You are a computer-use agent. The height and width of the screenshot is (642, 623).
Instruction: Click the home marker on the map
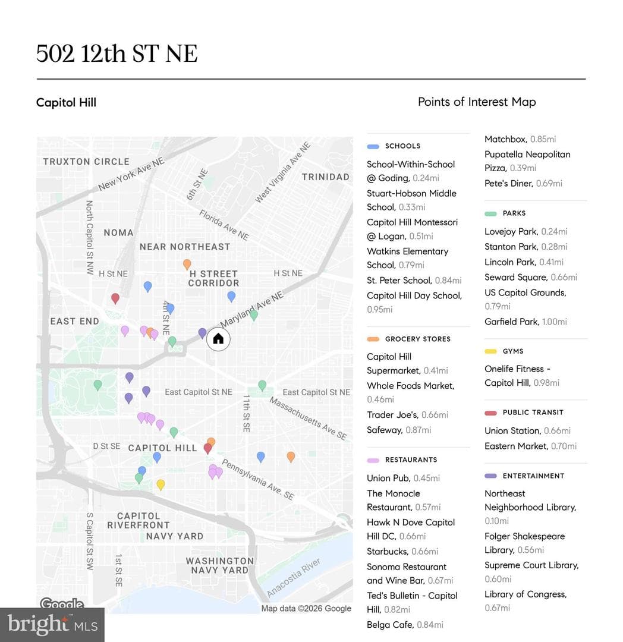(218, 339)
